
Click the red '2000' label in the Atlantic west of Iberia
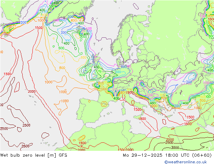pyautogui.click(x=32, y=92)
